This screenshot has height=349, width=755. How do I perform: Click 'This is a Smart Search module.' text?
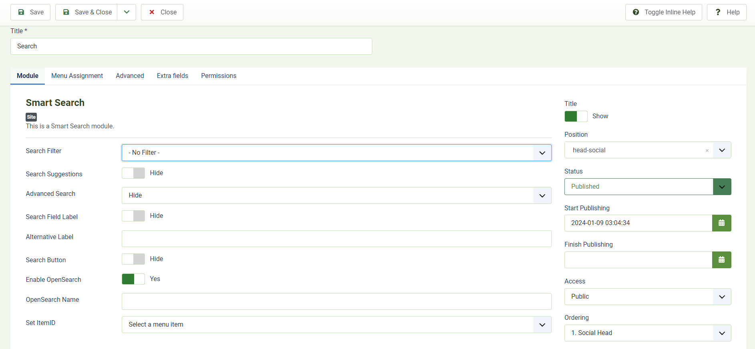click(x=70, y=126)
